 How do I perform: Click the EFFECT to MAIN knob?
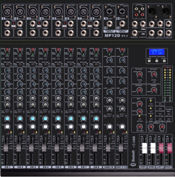(162, 127)
